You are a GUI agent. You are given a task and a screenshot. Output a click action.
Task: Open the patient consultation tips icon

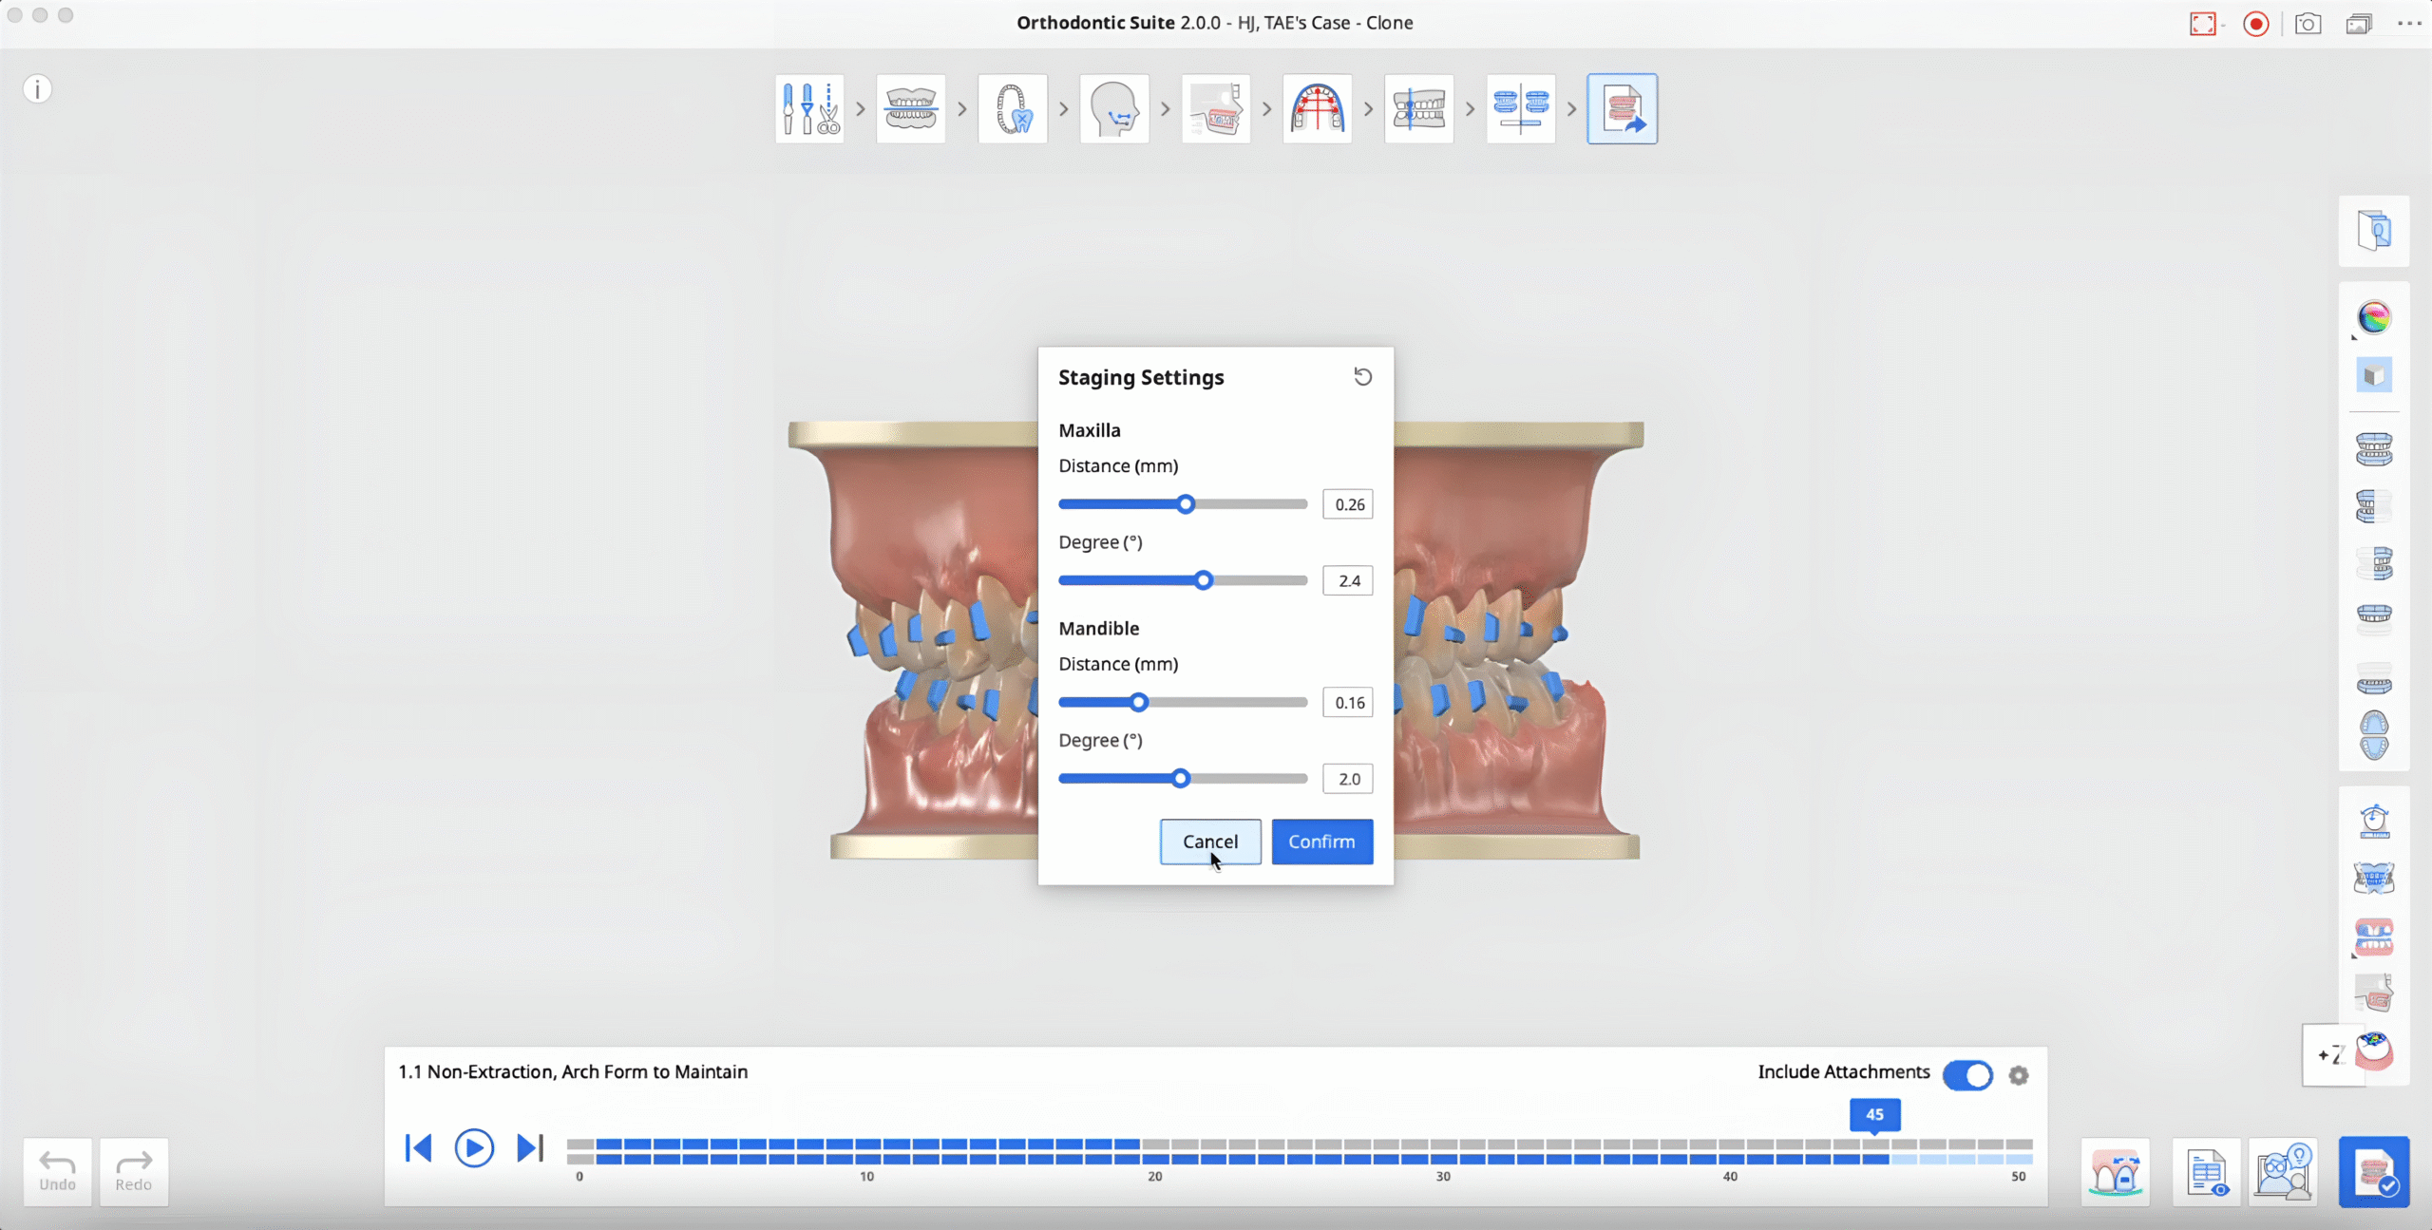tap(2283, 1173)
